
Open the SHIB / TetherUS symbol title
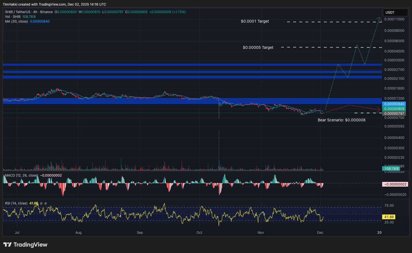[x=18, y=12]
